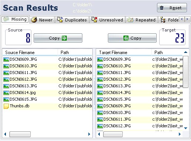Click path cell of source DSCN0609.JPG
The image size is (191, 141).
[75, 59]
